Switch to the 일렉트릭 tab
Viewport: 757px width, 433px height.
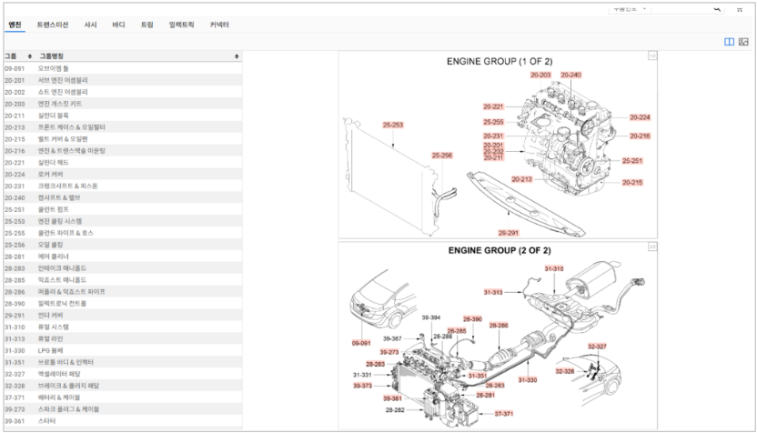coord(181,25)
